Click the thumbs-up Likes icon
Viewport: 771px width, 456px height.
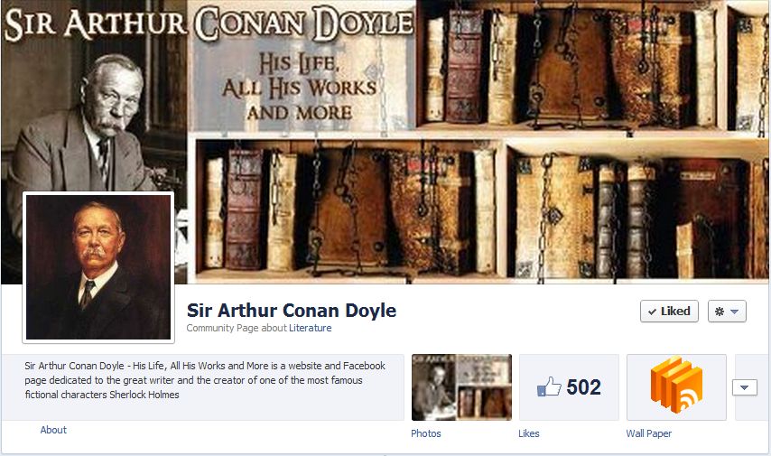549,386
